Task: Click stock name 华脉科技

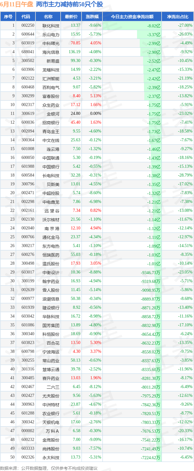Action: (51, 316)
